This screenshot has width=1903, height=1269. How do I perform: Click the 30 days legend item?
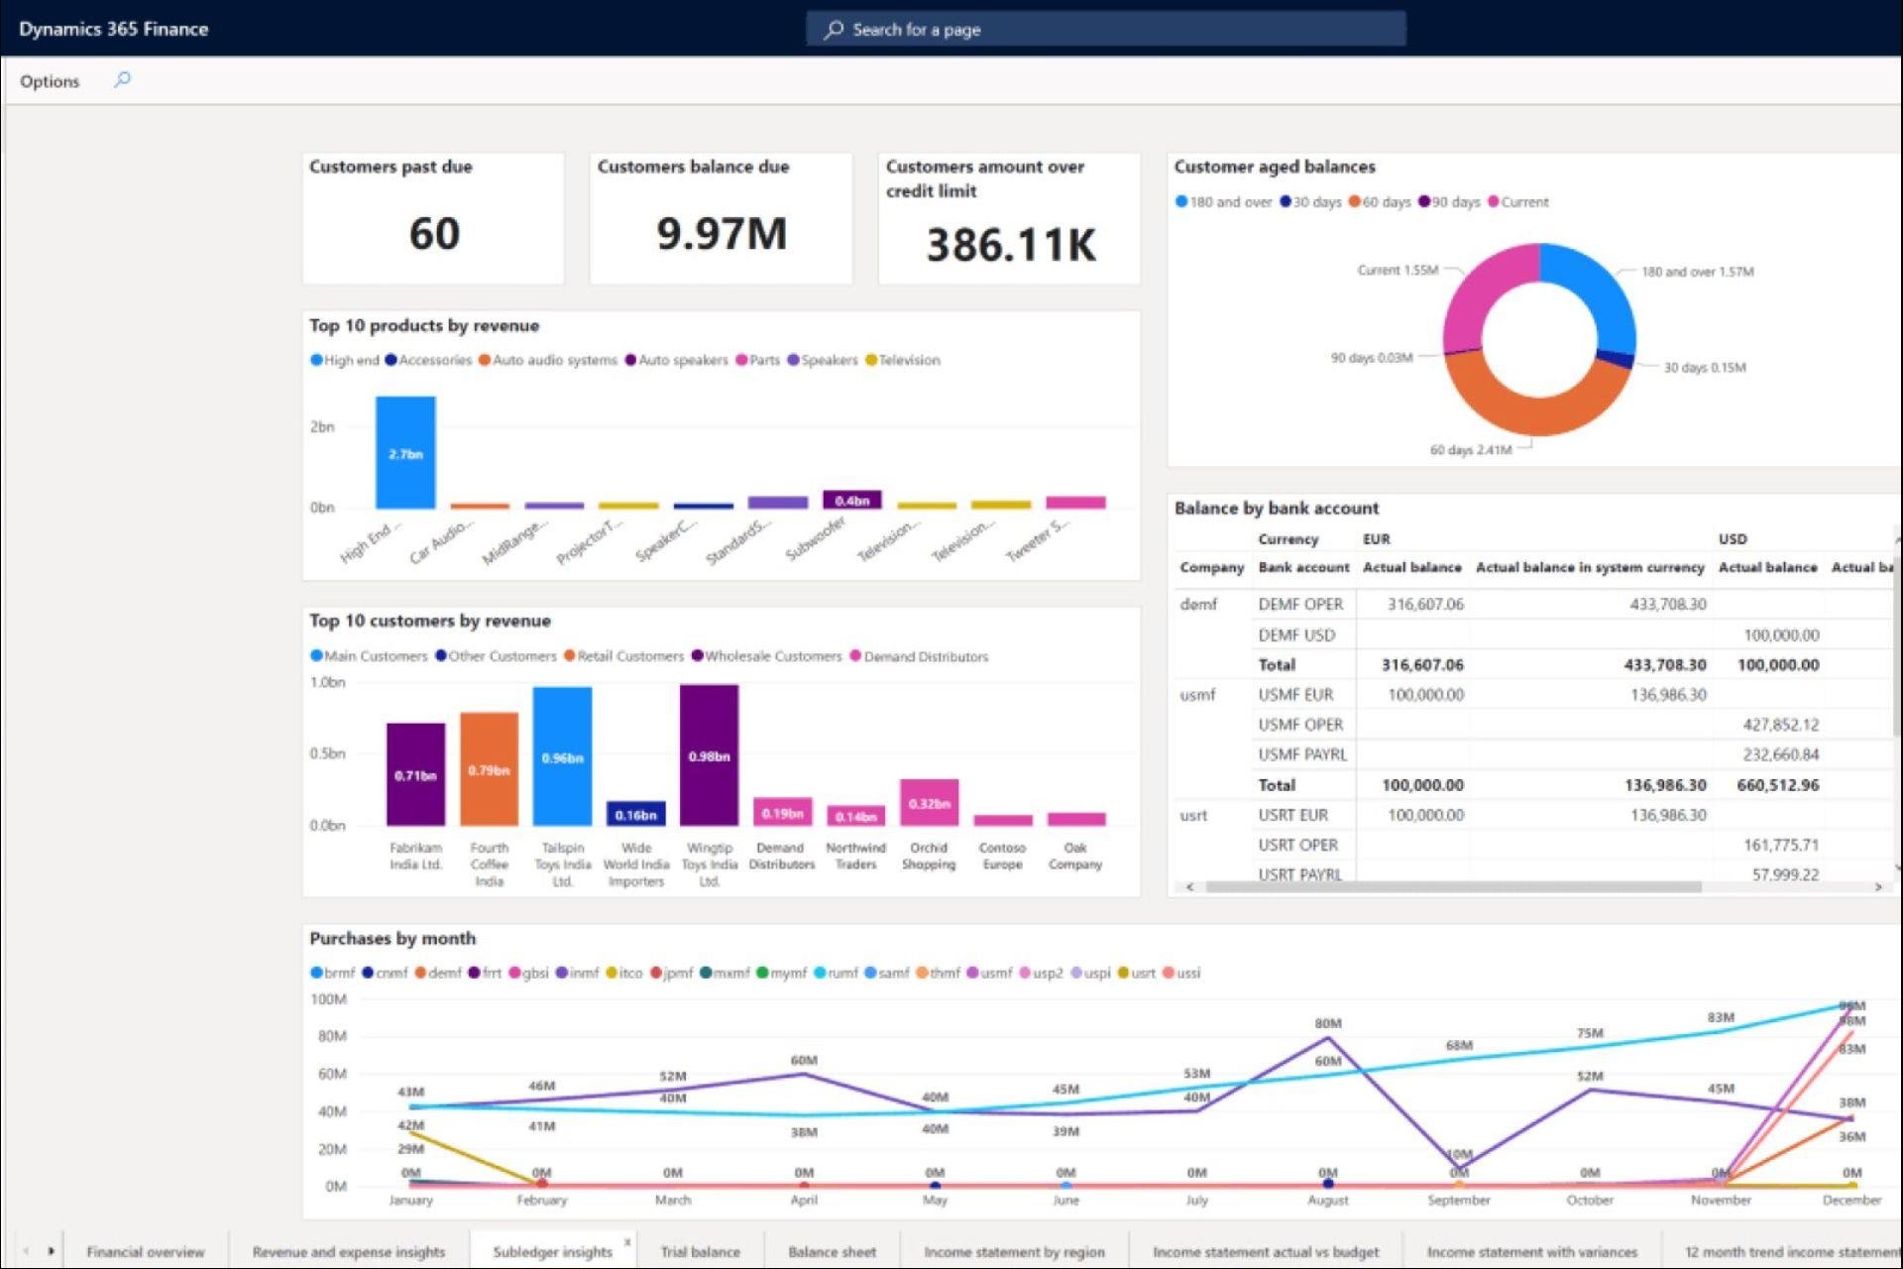coord(1310,201)
